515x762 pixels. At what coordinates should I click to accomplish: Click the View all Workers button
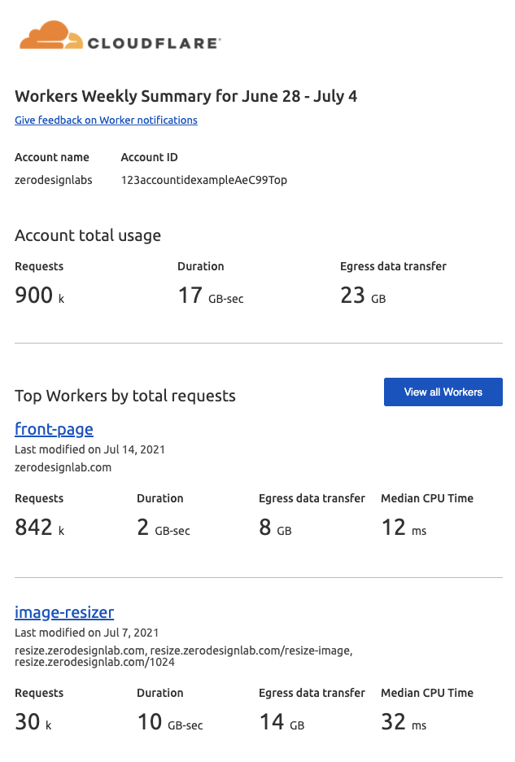coord(443,392)
